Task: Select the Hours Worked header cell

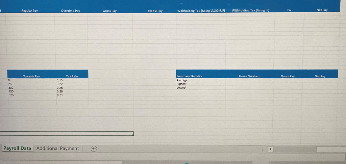Action: (x=249, y=76)
